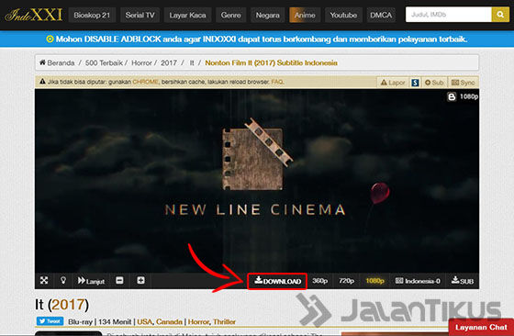Select 360p video quality
The height and width of the screenshot is (336, 514).
point(320,281)
